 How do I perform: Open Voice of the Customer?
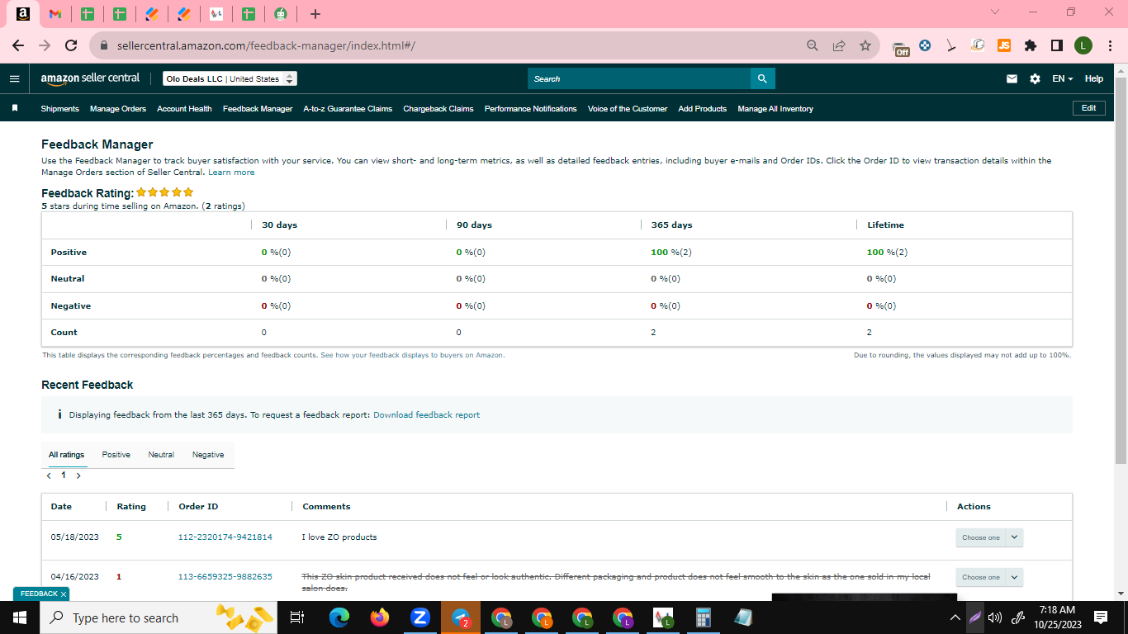(x=628, y=108)
